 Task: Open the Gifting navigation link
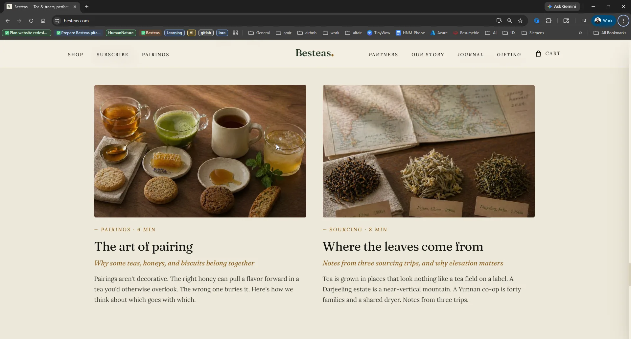click(509, 55)
